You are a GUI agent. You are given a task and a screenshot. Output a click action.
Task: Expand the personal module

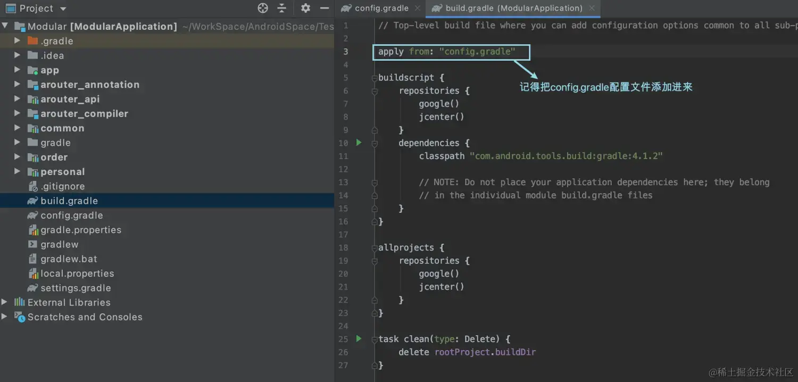[x=18, y=171]
